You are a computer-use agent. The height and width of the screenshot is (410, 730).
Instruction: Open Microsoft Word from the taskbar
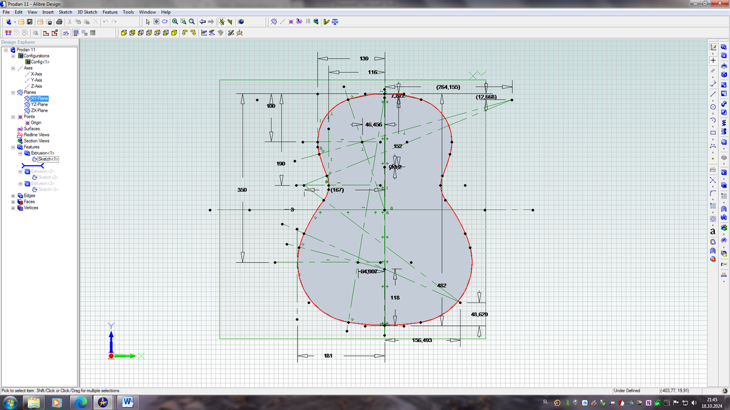point(127,401)
